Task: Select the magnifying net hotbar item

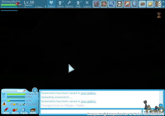Action: tap(112, 4)
